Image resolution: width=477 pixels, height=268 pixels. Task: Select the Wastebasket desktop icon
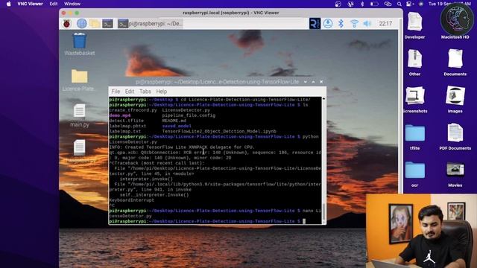point(80,45)
